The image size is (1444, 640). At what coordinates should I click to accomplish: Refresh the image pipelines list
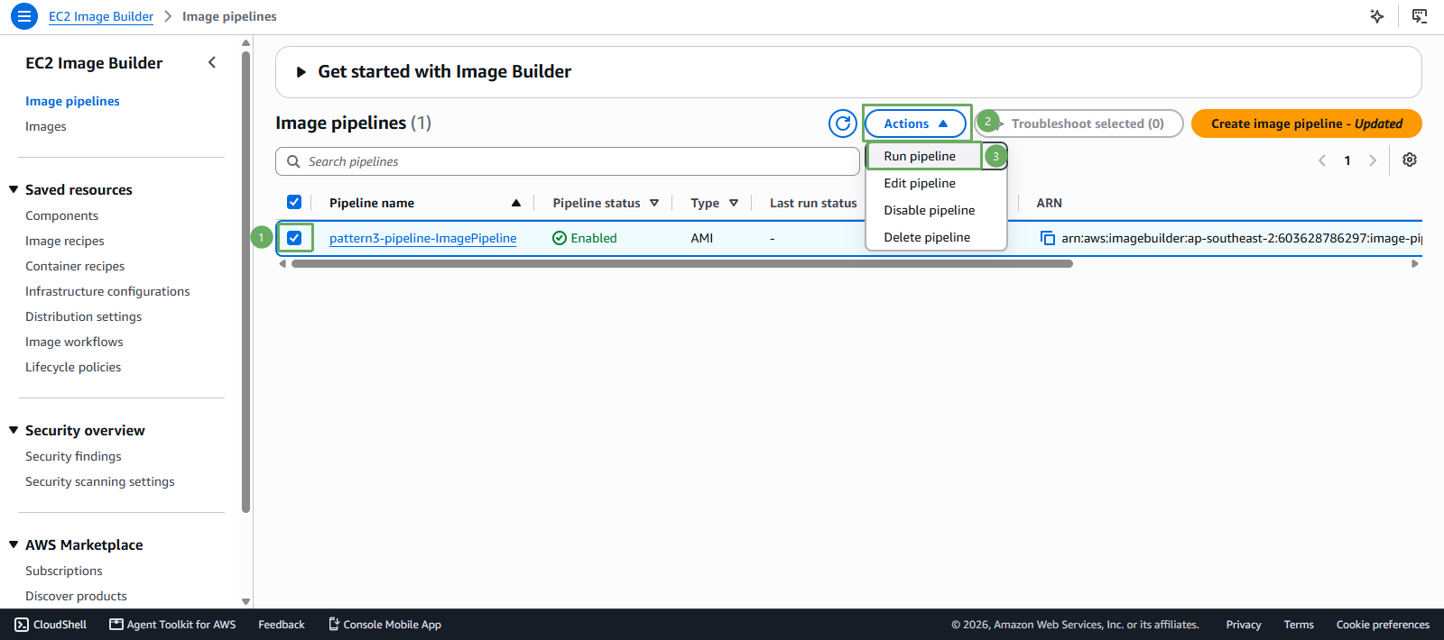click(x=843, y=123)
